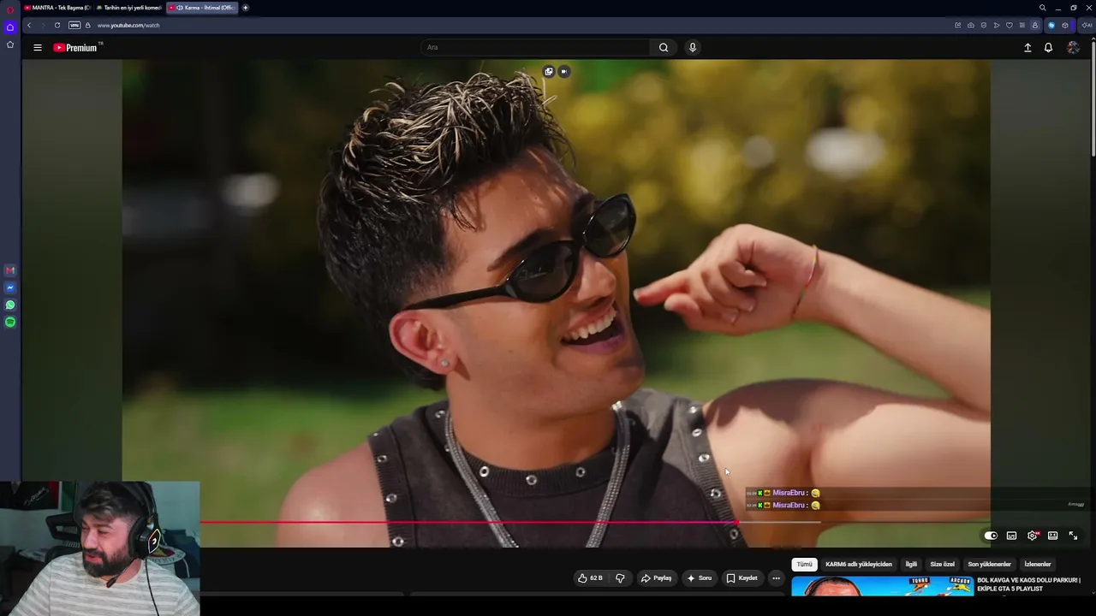Open video settings gear
This screenshot has height=616, width=1096.
click(x=1033, y=536)
